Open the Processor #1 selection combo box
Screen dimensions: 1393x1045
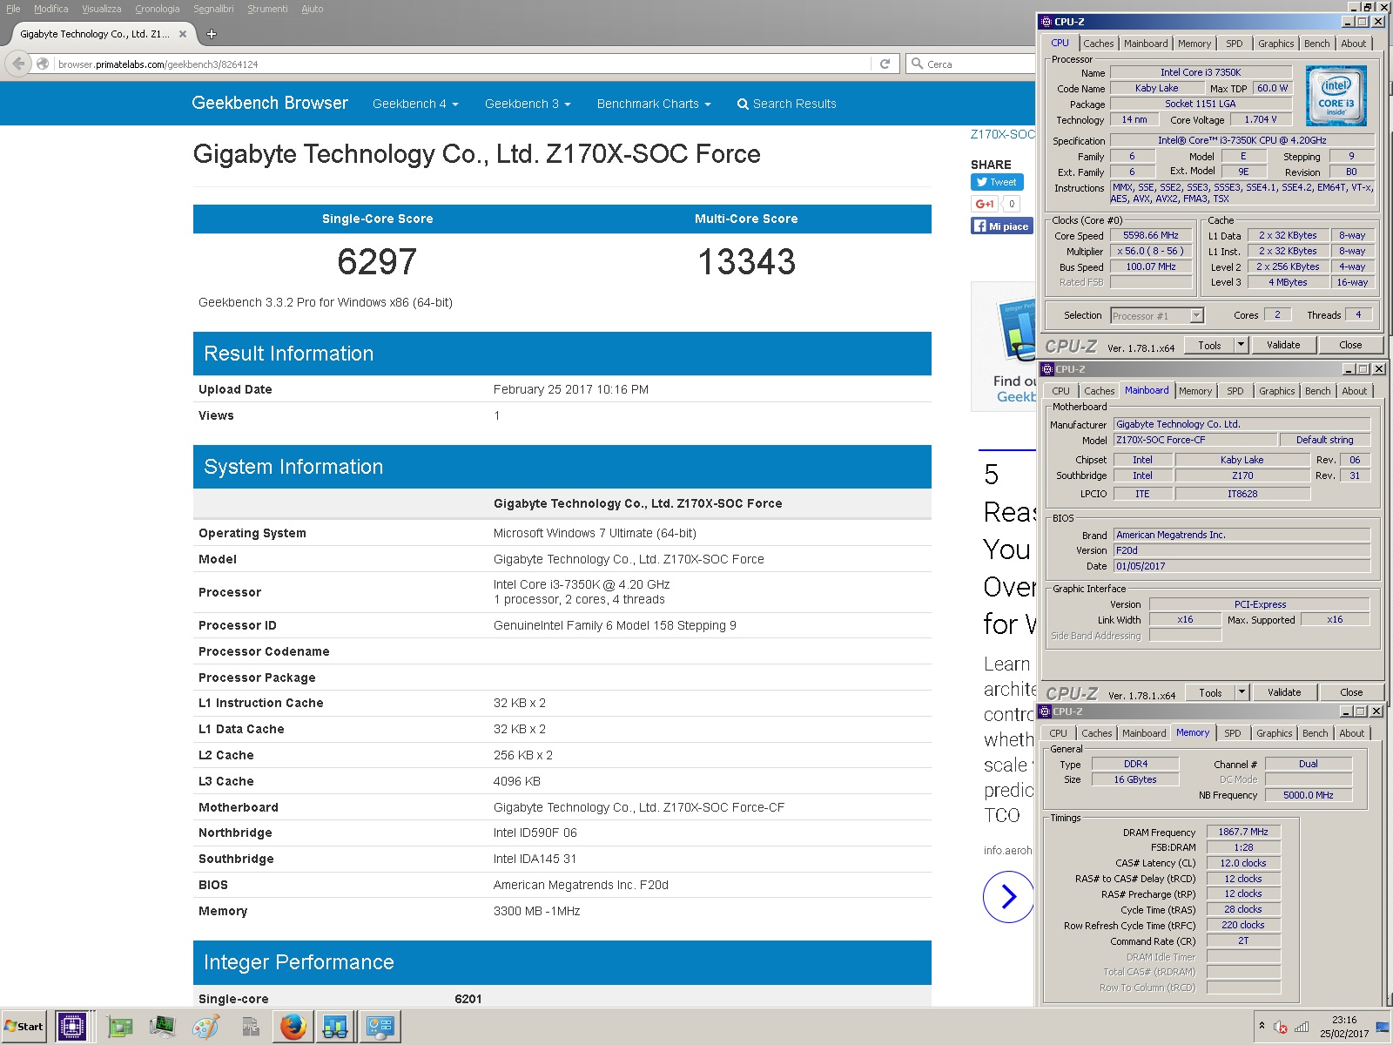1157,315
